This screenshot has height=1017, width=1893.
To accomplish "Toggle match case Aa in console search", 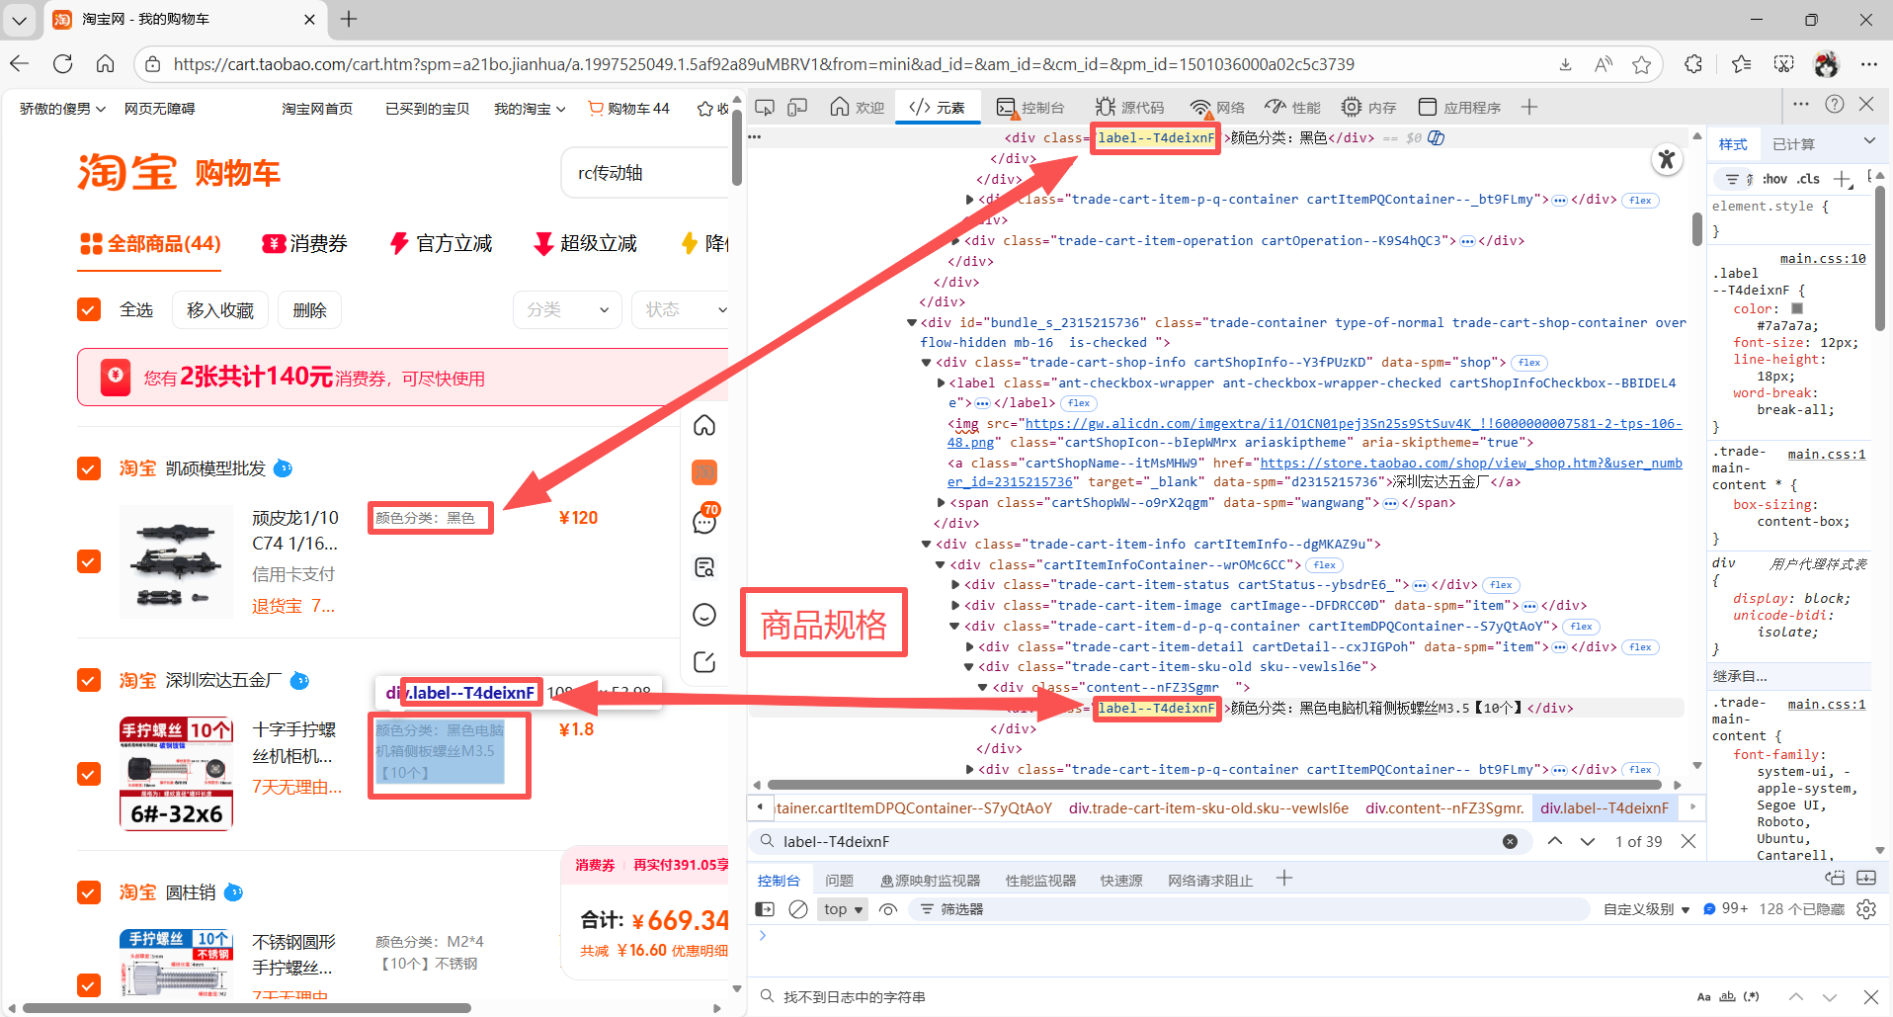I will tap(1703, 997).
